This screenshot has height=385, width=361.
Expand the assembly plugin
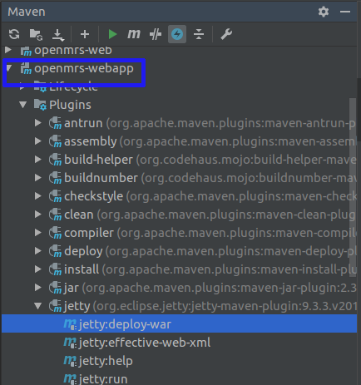coord(38,141)
